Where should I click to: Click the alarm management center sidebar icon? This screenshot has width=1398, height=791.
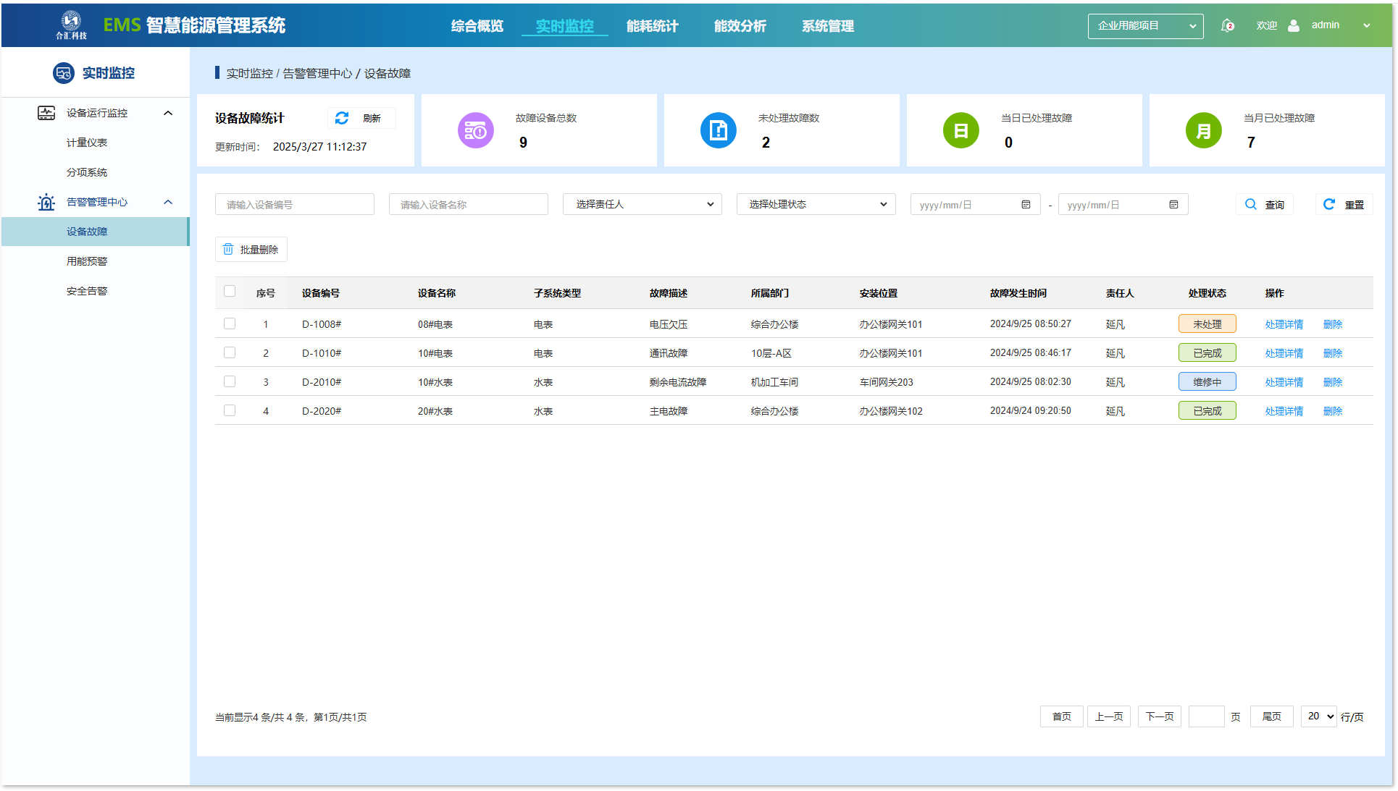coord(46,202)
